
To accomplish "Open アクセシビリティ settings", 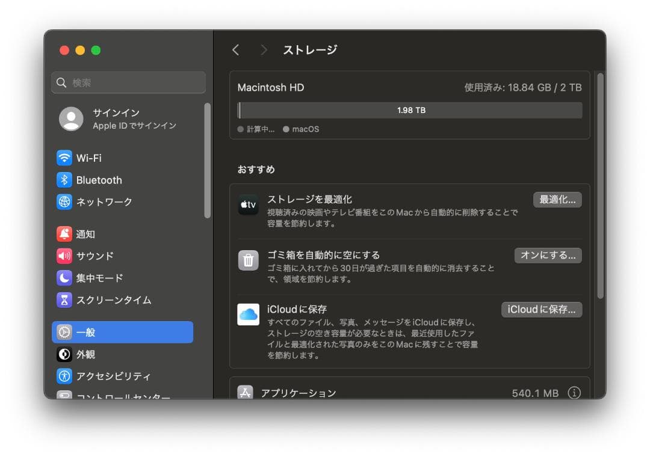I will coord(109,376).
